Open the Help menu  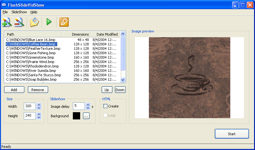point(34,12)
